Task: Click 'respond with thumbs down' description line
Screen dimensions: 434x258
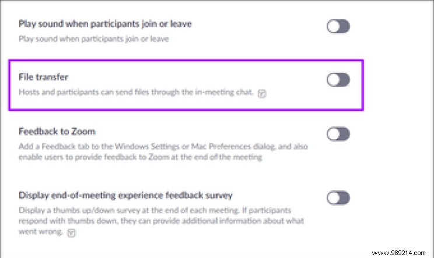Action: pyautogui.click(x=161, y=221)
